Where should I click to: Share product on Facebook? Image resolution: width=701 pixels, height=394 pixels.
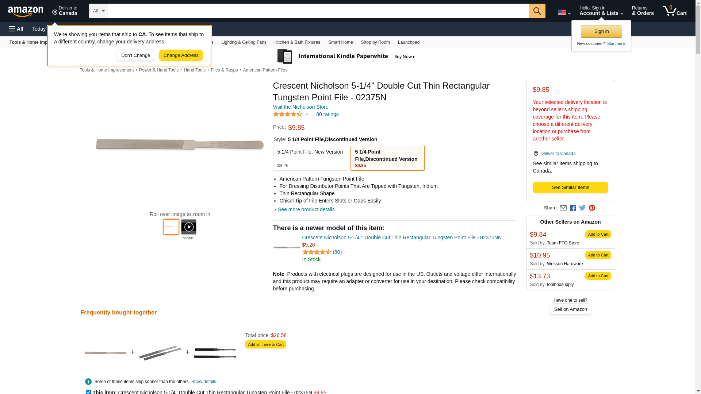pos(573,208)
